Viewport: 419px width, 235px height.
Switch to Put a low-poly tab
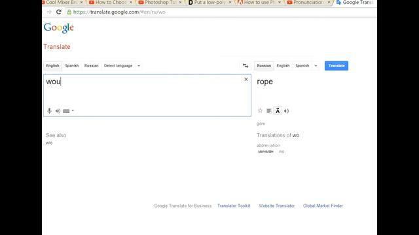coord(209,3)
